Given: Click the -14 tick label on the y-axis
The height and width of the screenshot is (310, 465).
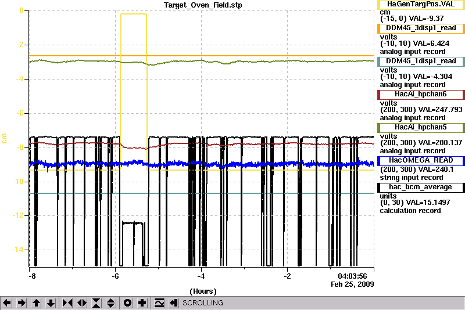Looking at the screenshot, I should 17,250.
